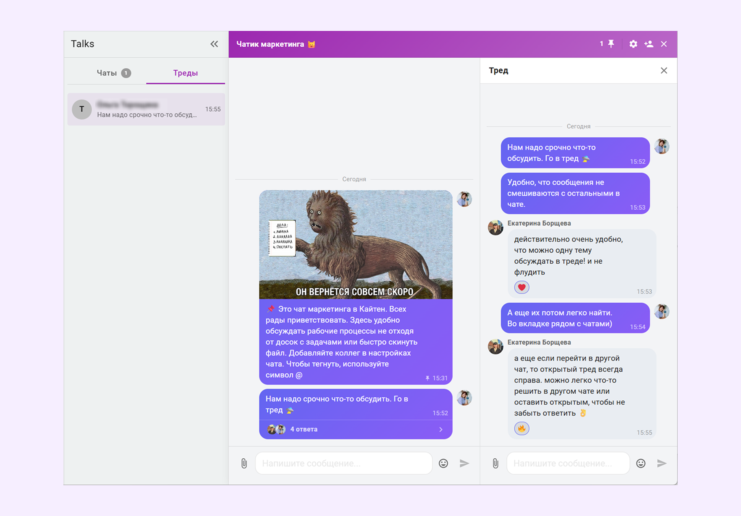Image resolution: width=741 pixels, height=516 pixels.
Task: Send the message in the thread
Action: (662, 463)
